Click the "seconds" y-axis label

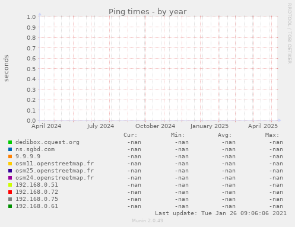coord(7,68)
